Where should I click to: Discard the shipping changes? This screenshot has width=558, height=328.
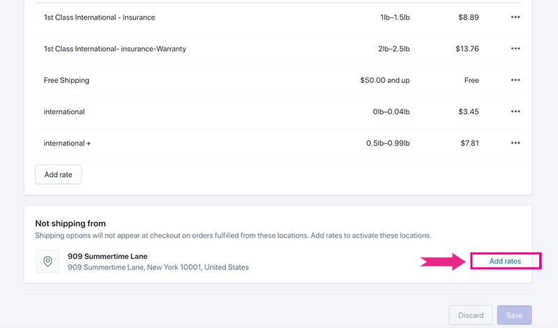[x=471, y=315]
